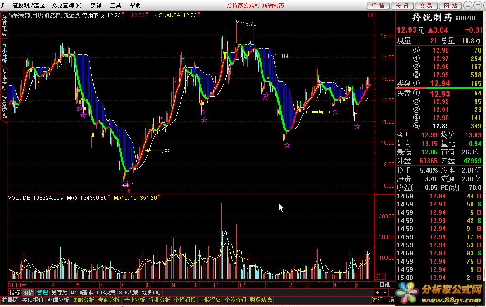Switch to the 分时走势 side tab
486x307 pixels.
pos(4,25)
